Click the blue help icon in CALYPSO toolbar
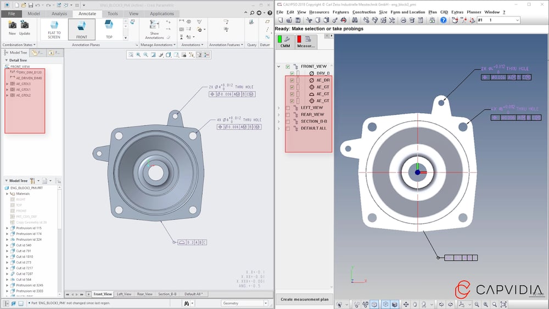This screenshot has height=309, width=549. [443, 20]
